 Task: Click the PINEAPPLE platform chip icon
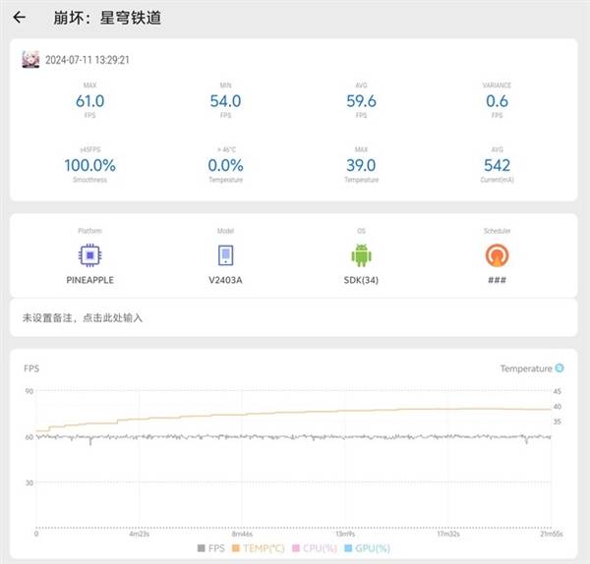90,255
